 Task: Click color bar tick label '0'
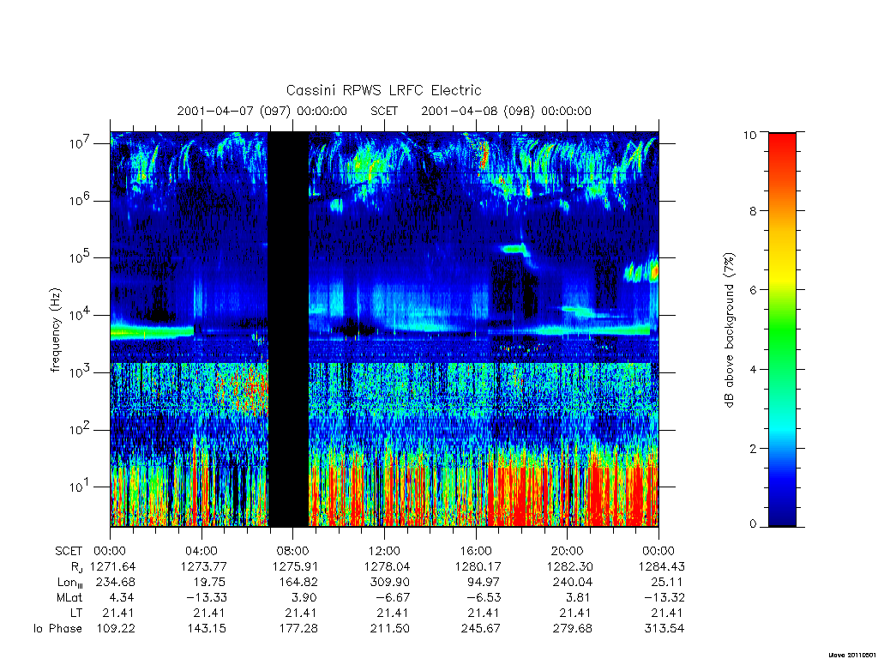point(753,523)
